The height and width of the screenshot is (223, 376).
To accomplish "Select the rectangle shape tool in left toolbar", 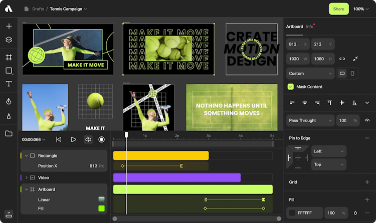I will click(9, 70).
